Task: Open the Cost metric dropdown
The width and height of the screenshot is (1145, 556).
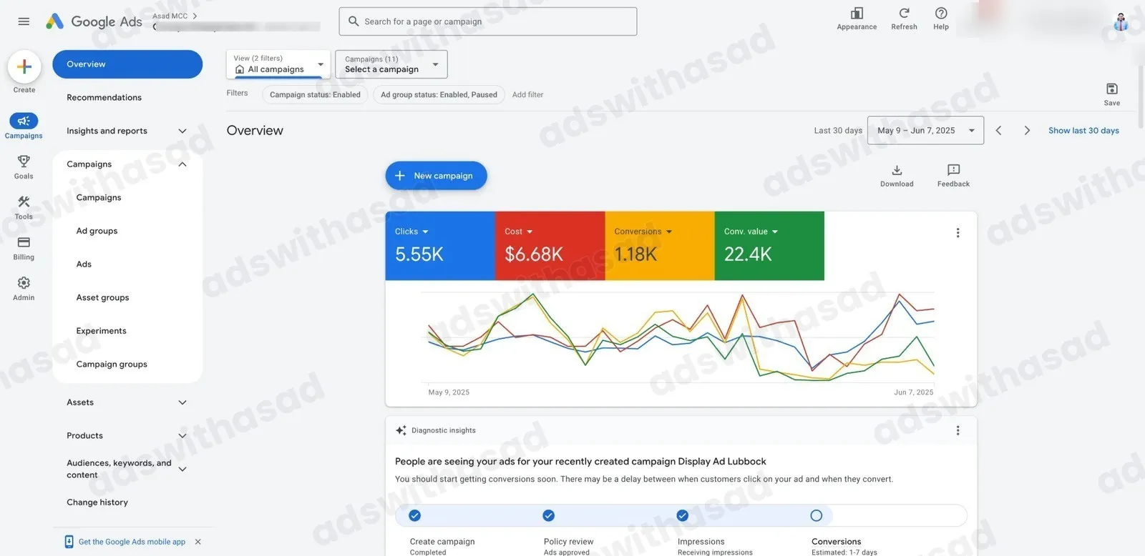Action: point(519,232)
